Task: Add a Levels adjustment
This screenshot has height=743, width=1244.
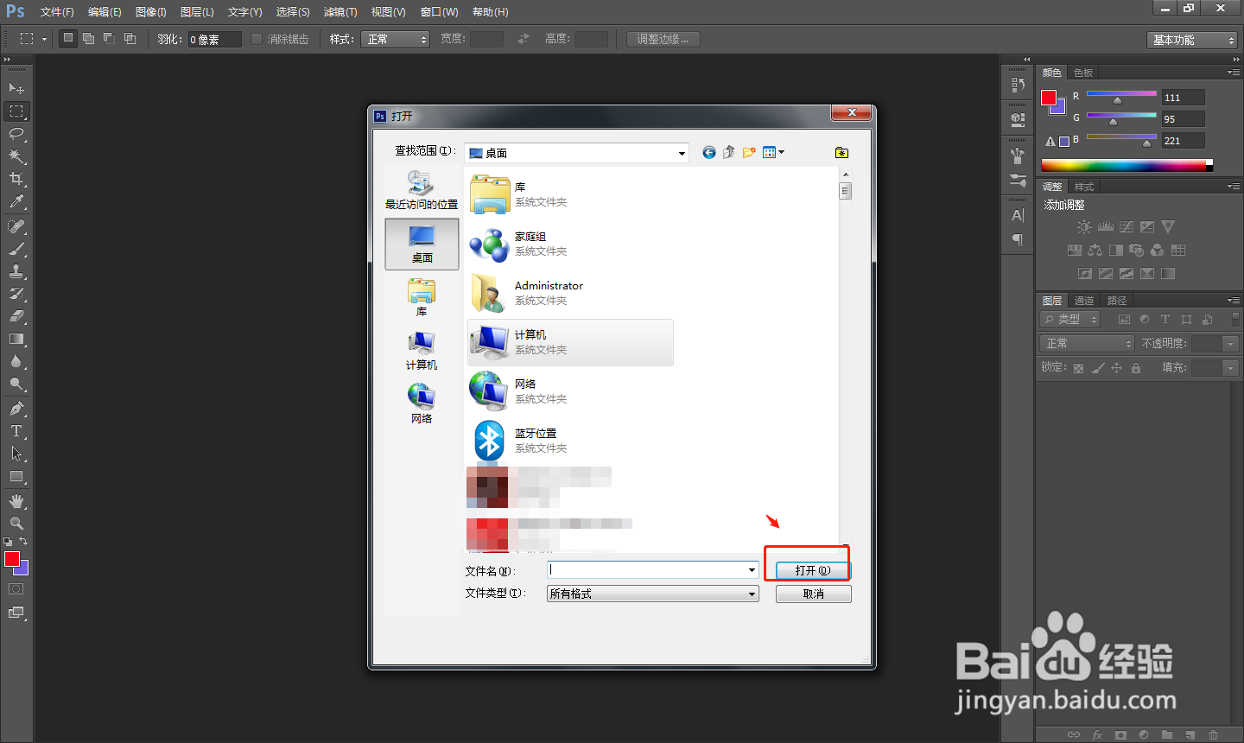Action: [x=1105, y=226]
